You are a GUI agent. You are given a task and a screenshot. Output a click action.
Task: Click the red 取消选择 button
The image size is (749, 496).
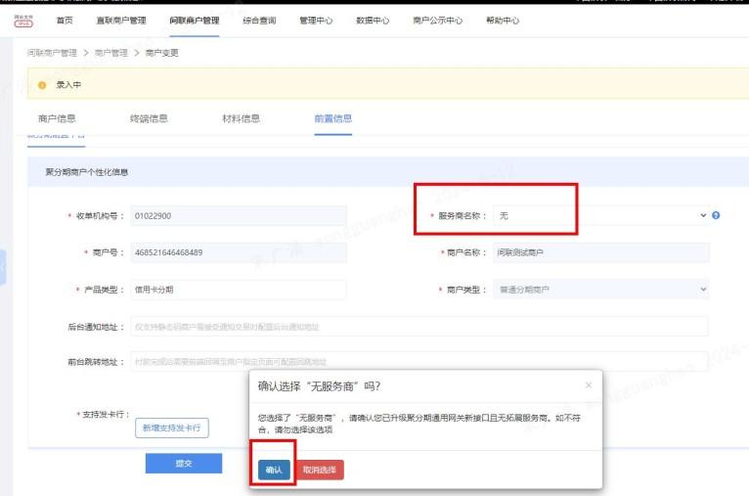click(319, 471)
